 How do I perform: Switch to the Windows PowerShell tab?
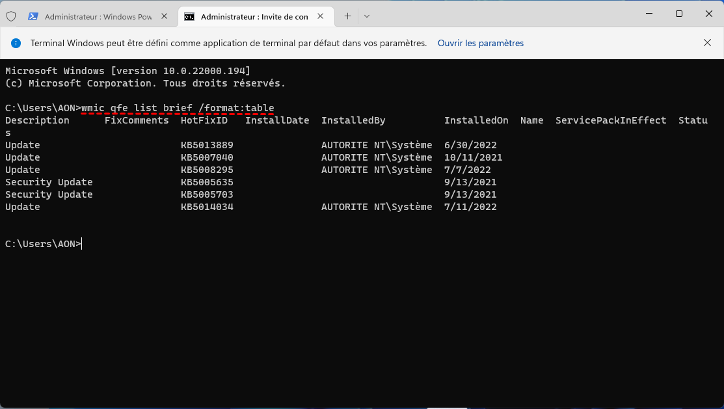[98, 17]
